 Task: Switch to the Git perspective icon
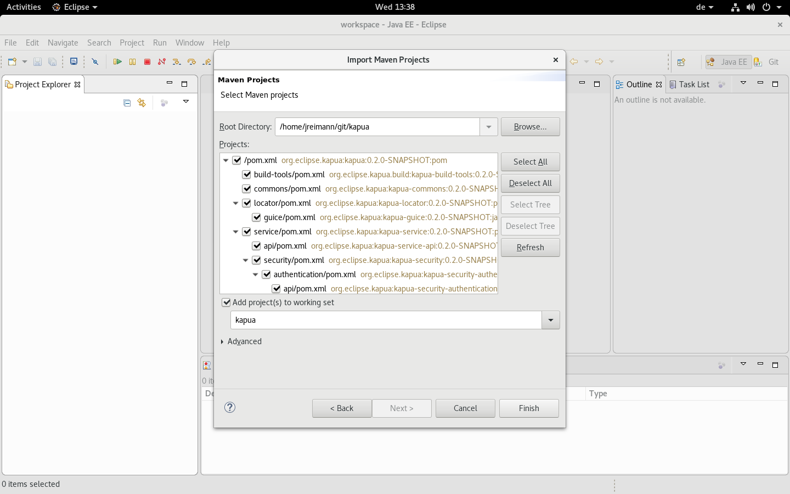758,61
